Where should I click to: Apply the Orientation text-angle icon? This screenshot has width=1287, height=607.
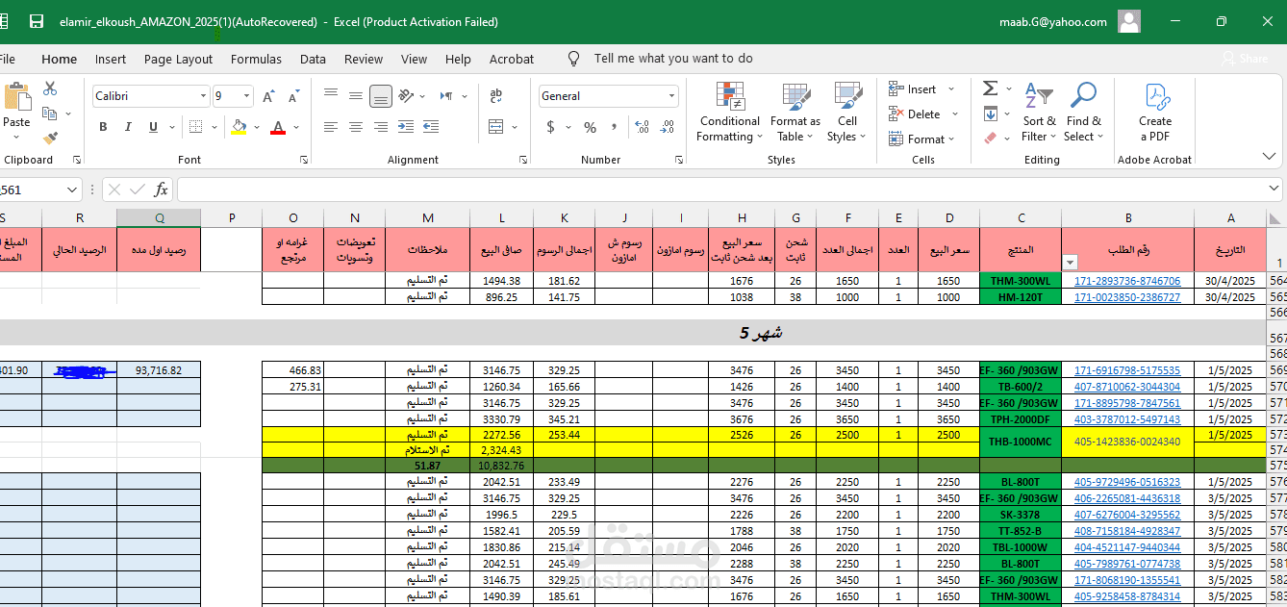tap(406, 96)
